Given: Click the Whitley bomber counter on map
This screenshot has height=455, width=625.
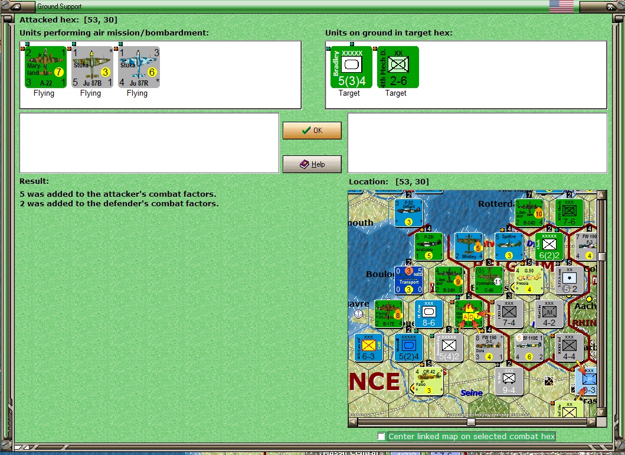Looking at the screenshot, I should [469, 246].
